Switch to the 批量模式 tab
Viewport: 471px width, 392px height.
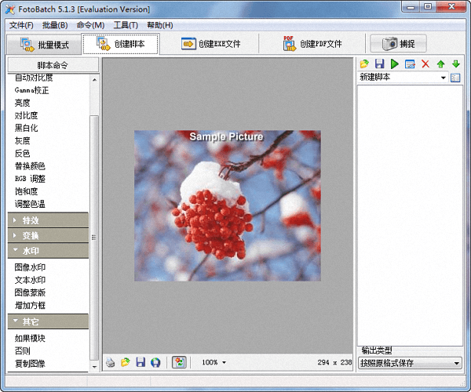point(44,45)
